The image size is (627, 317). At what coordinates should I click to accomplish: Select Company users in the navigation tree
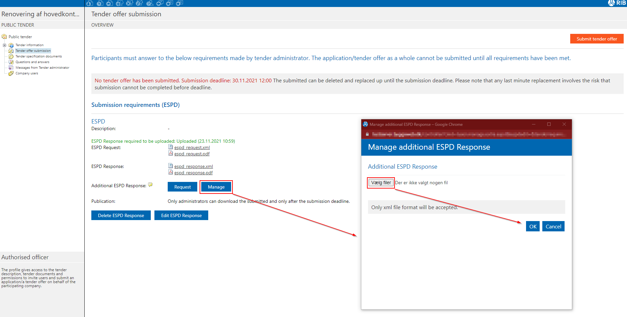pyautogui.click(x=26, y=73)
